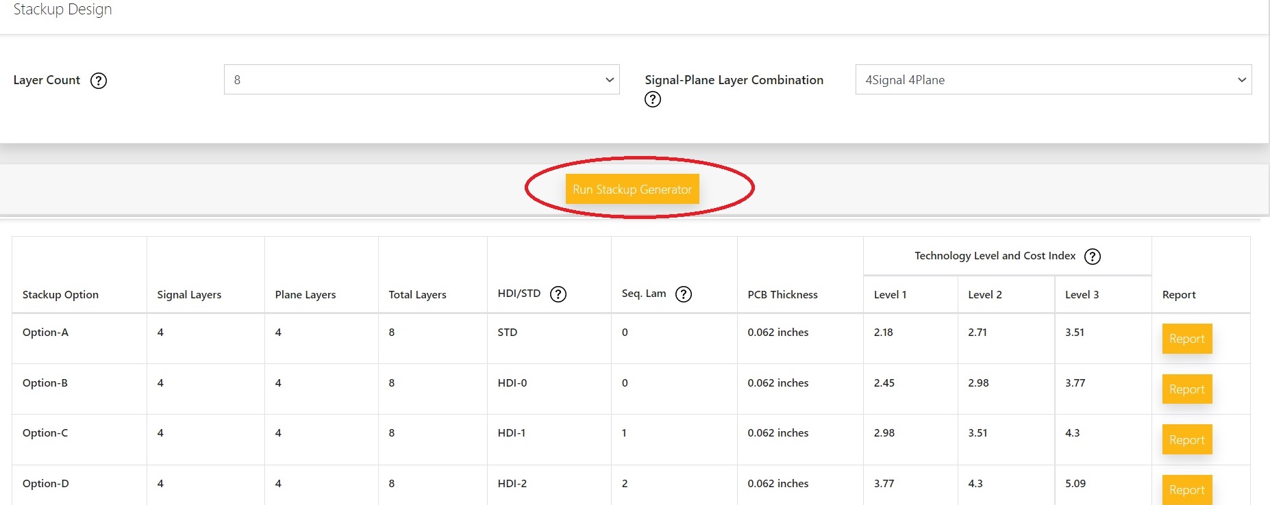Click the help icon next to Seq. Lam
1270x505 pixels.
pos(684,294)
